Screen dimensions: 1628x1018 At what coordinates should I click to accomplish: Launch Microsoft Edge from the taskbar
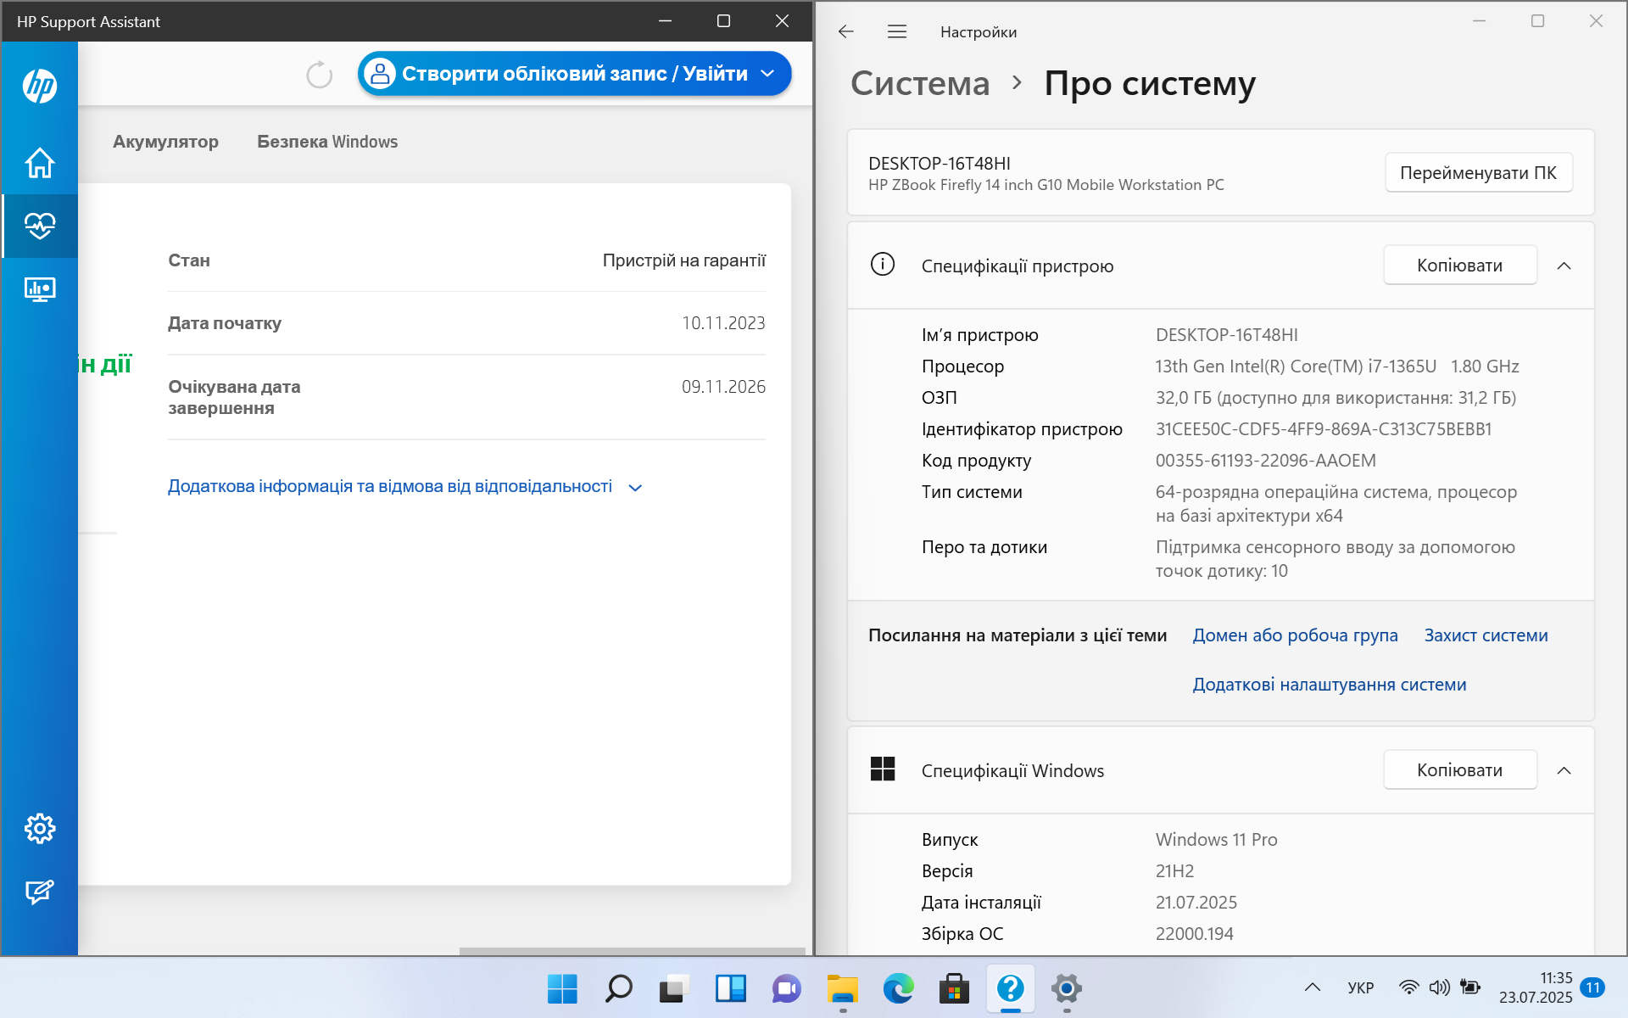click(898, 988)
